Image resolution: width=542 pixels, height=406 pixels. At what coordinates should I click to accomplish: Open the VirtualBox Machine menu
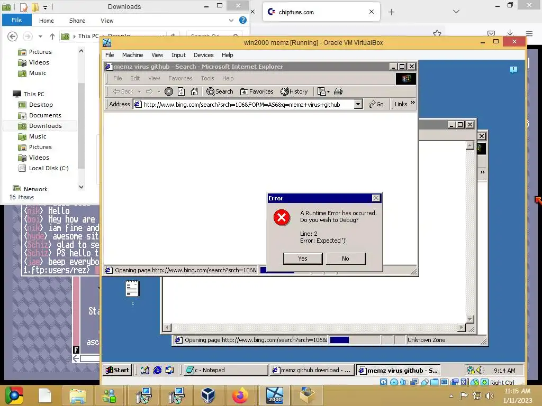pyautogui.click(x=132, y=55)
